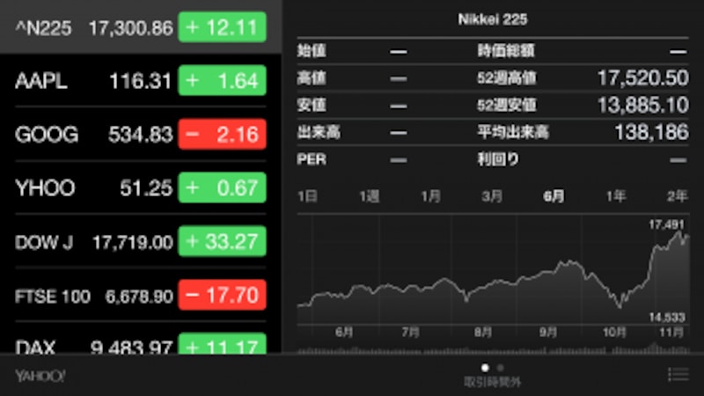Image resolution: width=704 pixels, height=396 pixels.
Task: Toggle the +33.27 change badge for DOW J
Action: (x=223, y=241)
